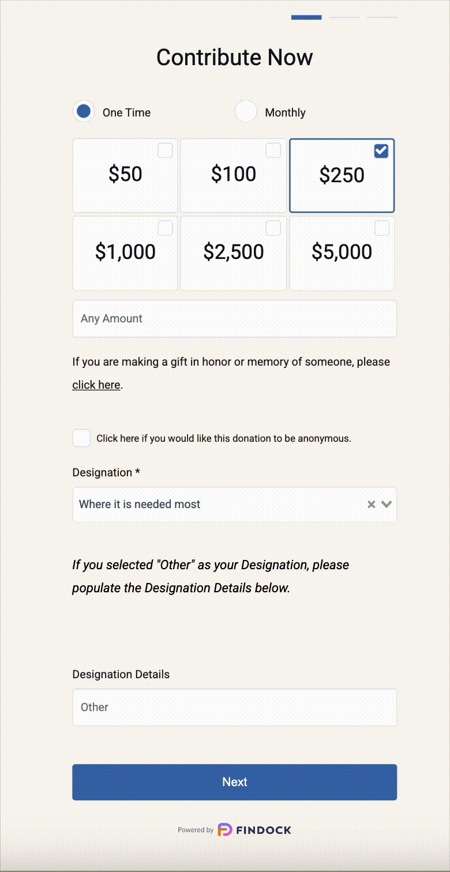Choose the $1,000 donation tile

point(125,253)
